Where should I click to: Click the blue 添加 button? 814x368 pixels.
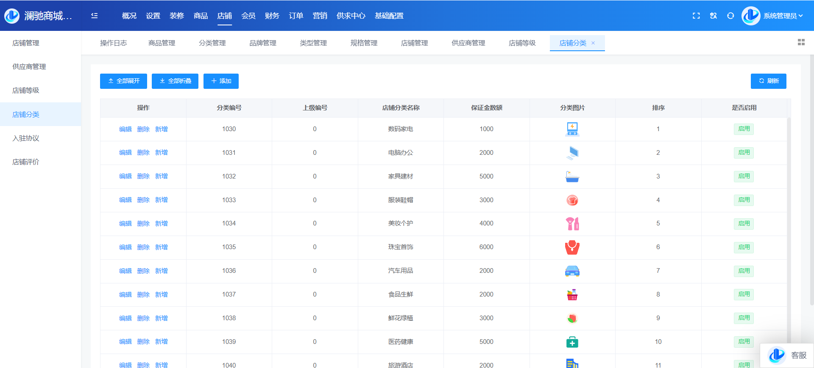tap(221, 81)
